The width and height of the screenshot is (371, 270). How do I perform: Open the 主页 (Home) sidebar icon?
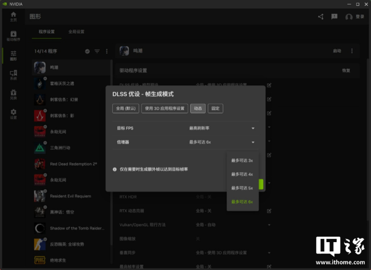(13, 16)
